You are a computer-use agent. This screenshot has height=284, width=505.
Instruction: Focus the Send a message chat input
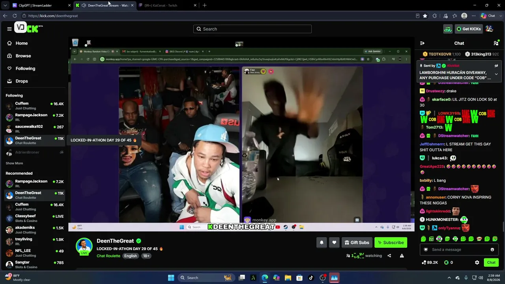pos(459,249)
